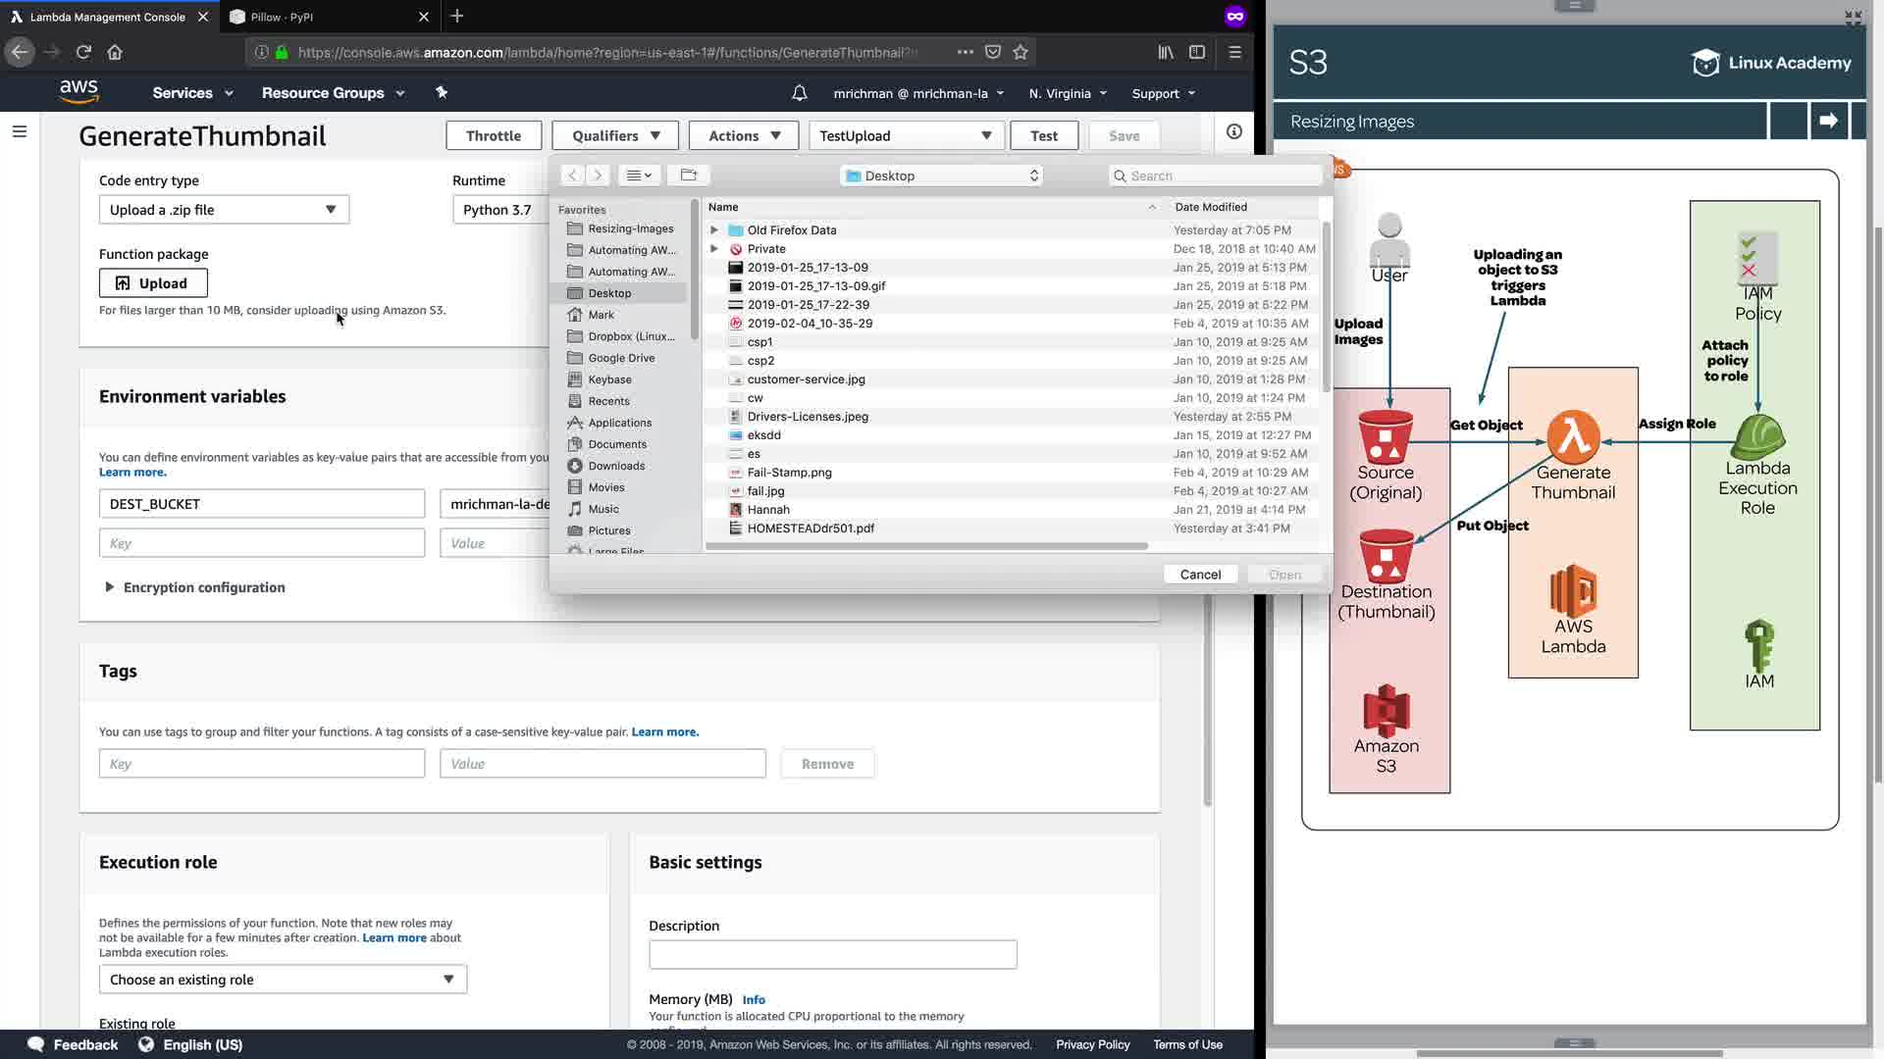Open the Services menu
The width and height of the screenshot is (1884, 1059).
[192, 93]
